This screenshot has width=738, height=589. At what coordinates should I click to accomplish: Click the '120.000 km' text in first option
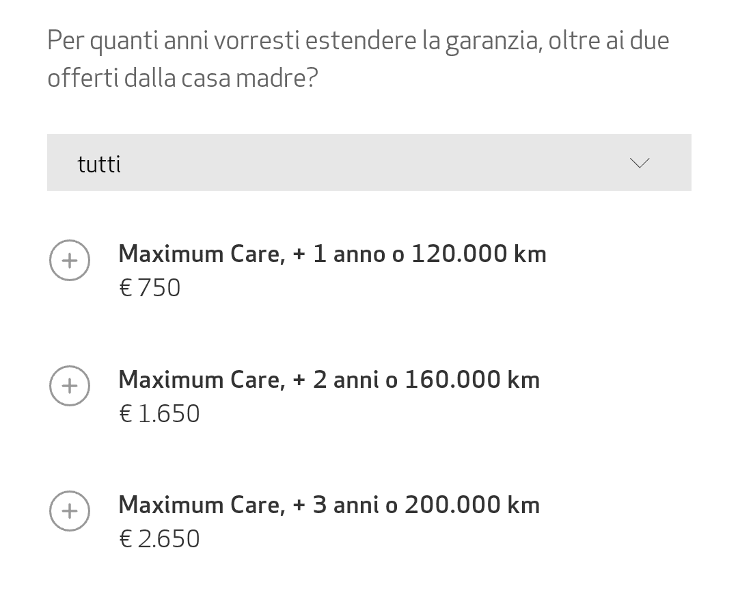tap(478, 254)
